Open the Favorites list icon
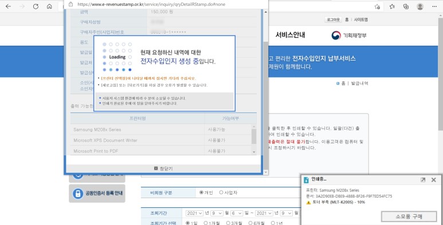 (x=392, y=7)
